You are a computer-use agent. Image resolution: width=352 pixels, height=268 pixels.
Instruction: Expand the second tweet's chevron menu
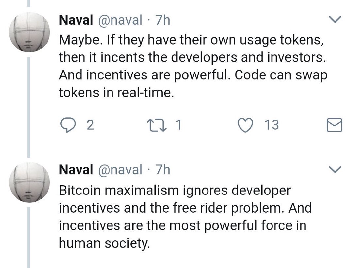coord(335,169)
